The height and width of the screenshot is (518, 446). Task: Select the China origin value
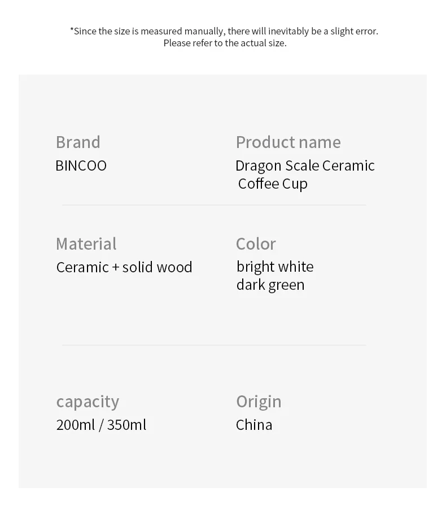[254, 425]
